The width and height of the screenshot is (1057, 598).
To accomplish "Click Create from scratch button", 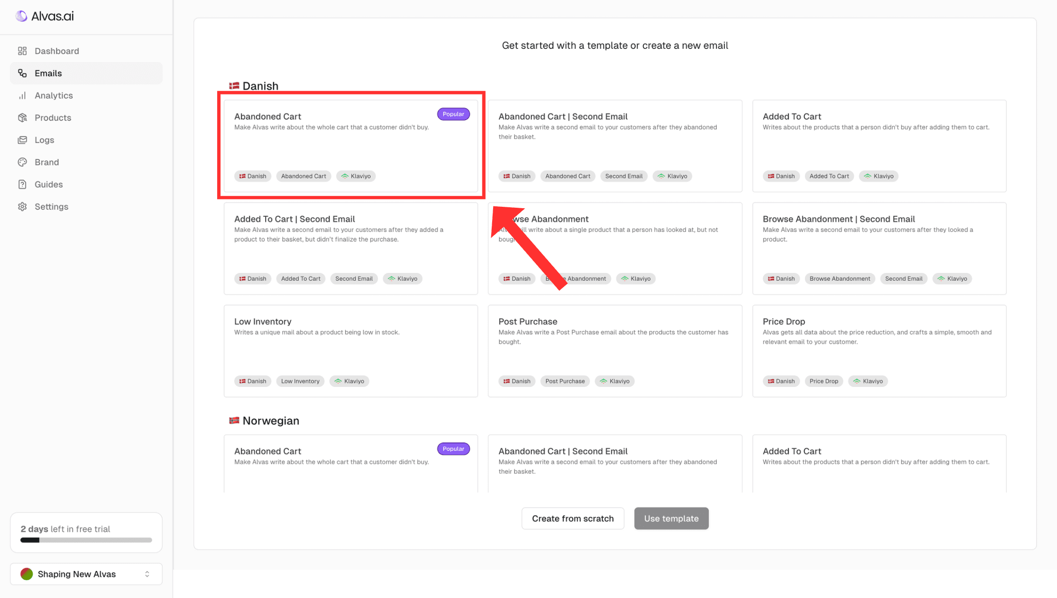I will (x=573, y=518).
